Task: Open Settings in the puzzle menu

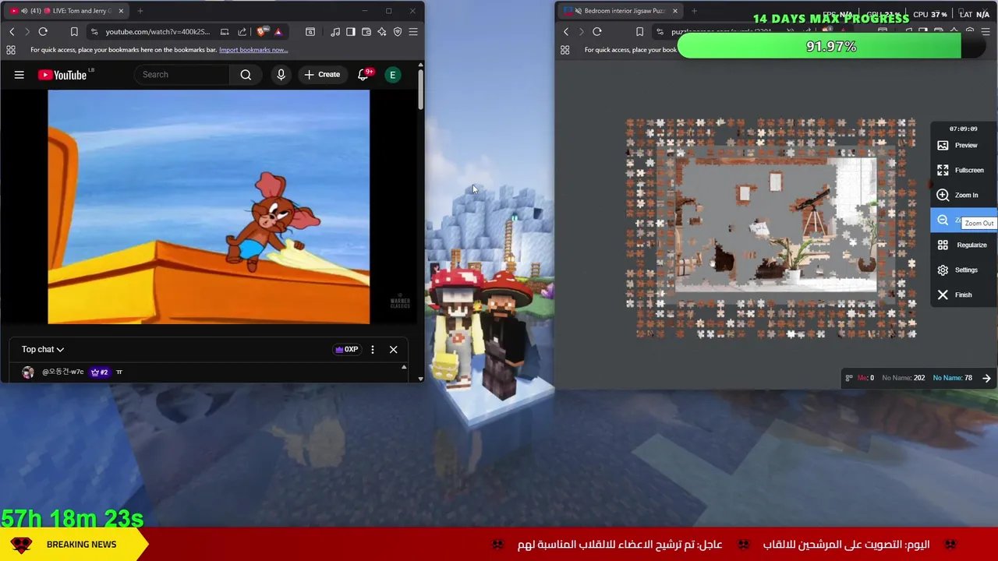Action: 964,270
